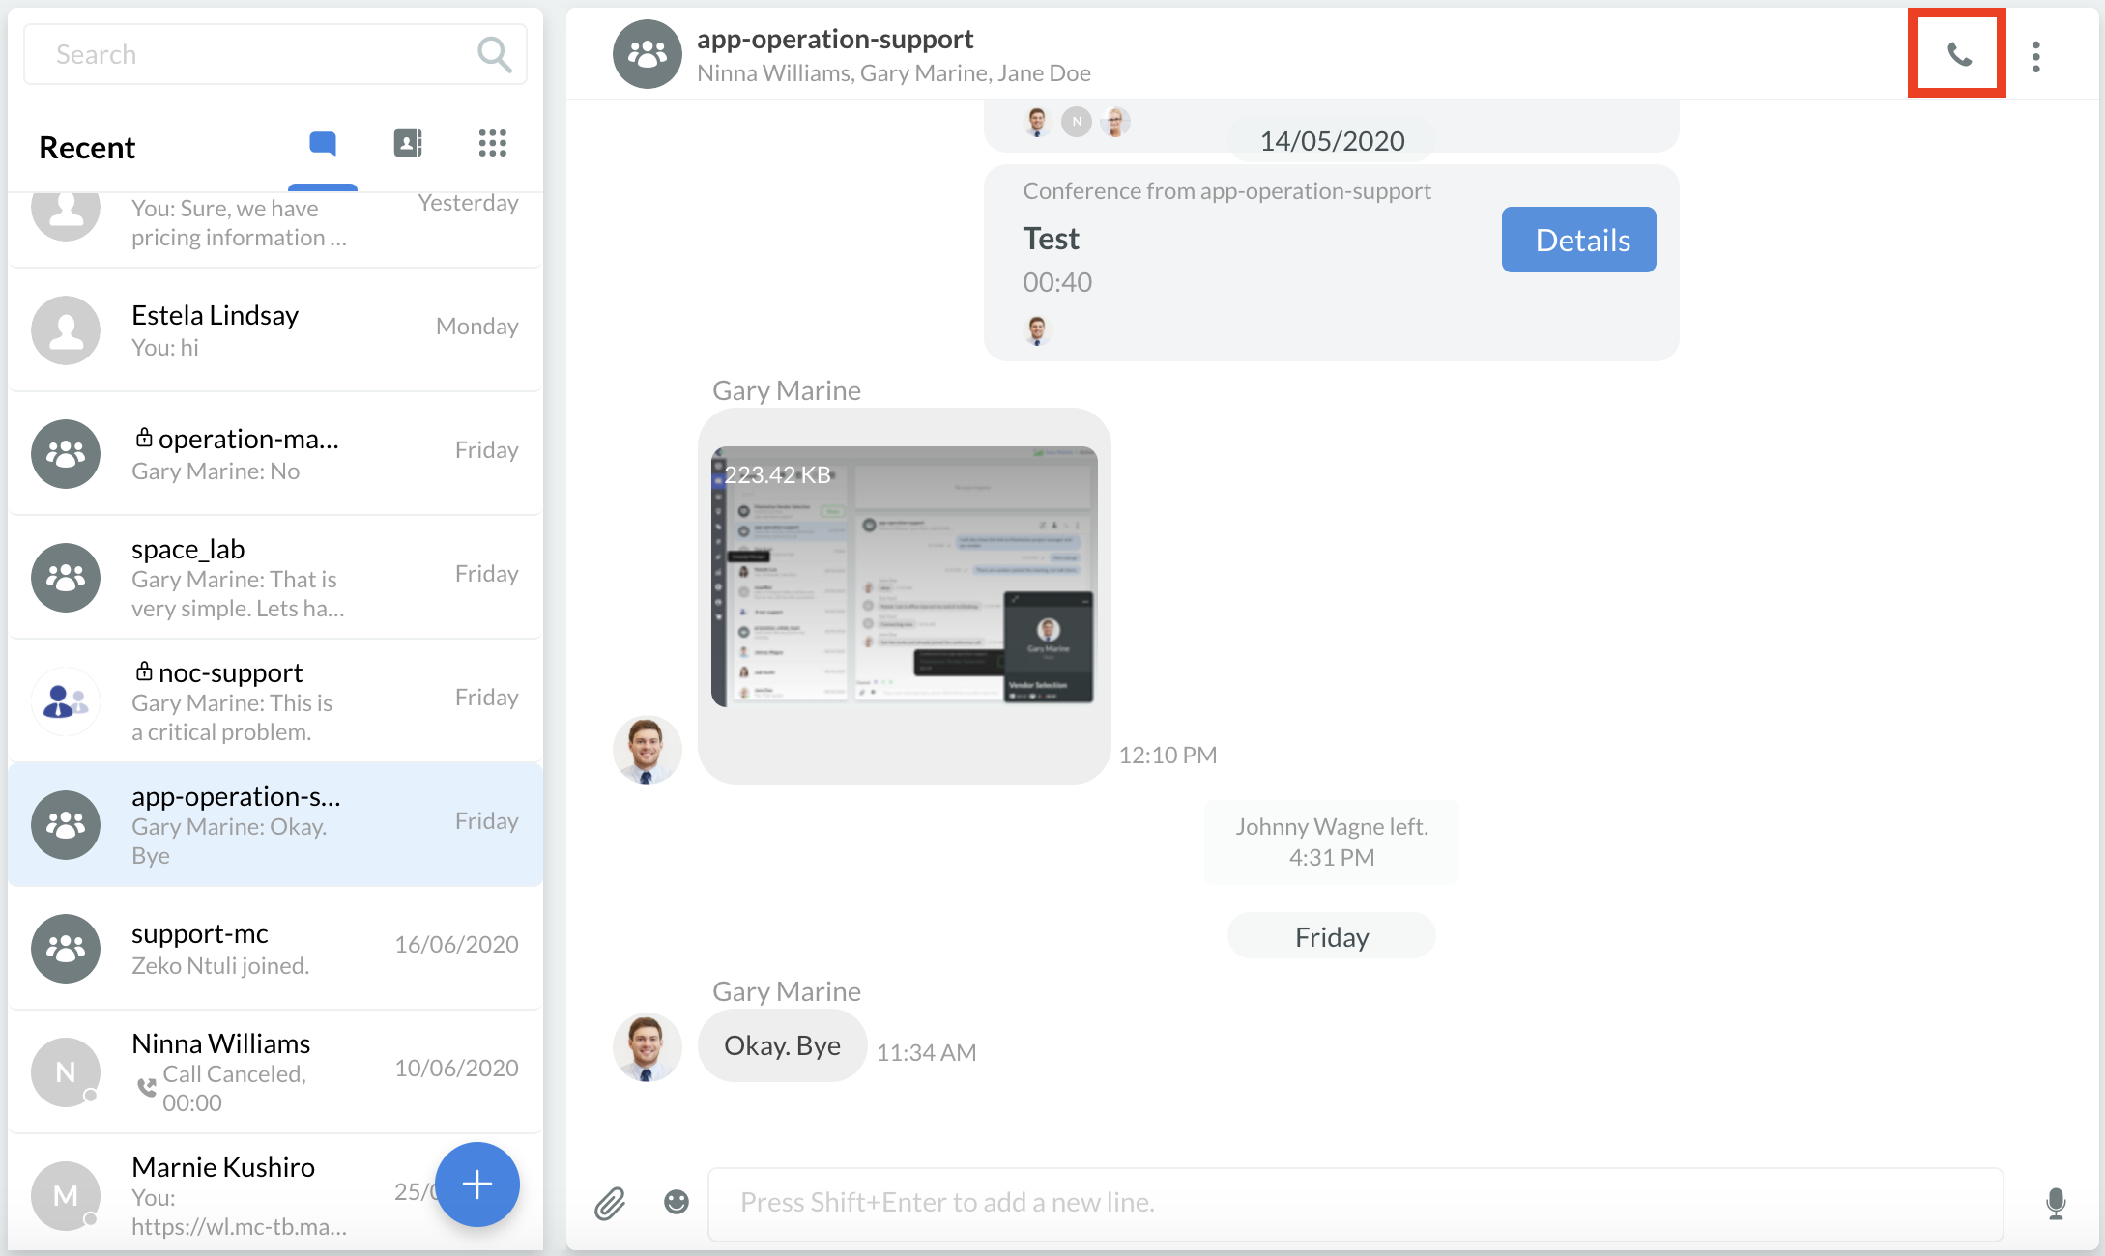Viewport: 2105px width, 1256px height.
Task: Open the contacts tab icon
Action: (408, 143)
